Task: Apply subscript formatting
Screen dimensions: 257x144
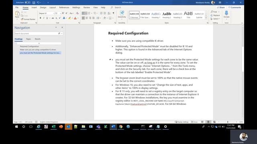Action: [x=56, y=18]
